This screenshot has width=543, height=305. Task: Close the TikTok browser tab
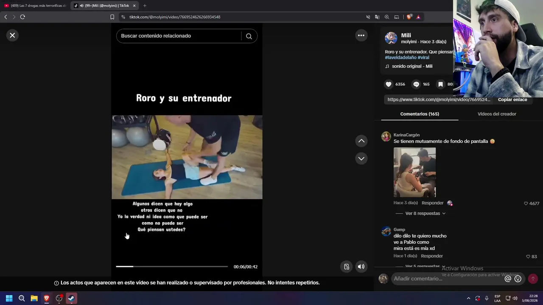134,6
